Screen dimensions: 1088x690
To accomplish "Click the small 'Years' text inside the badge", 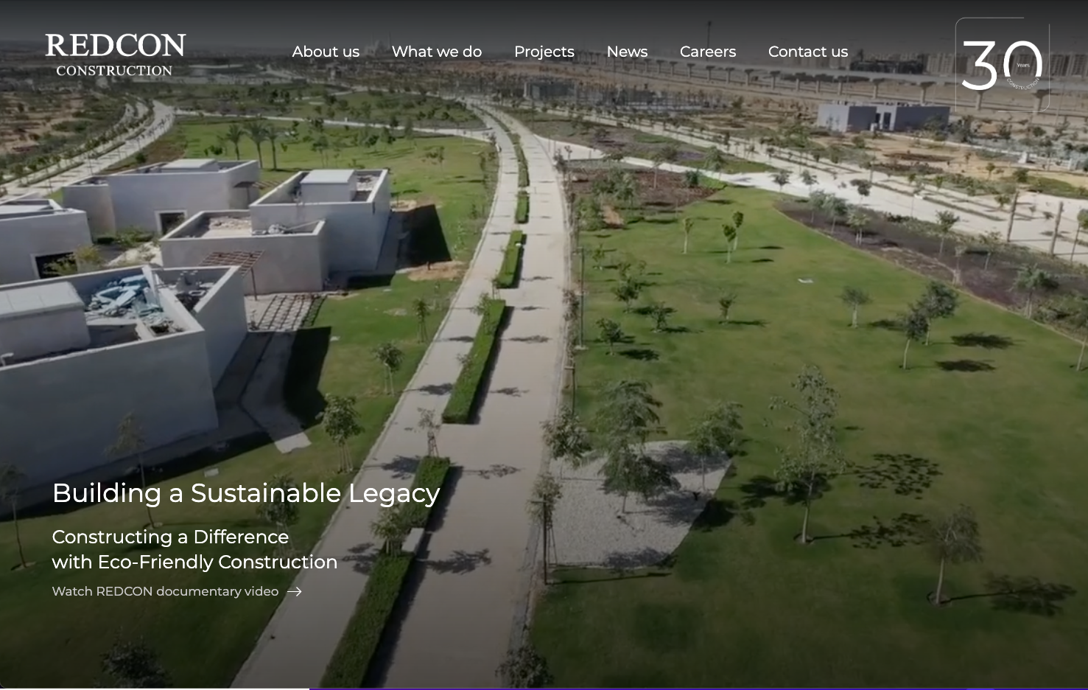I will 1023,65.
